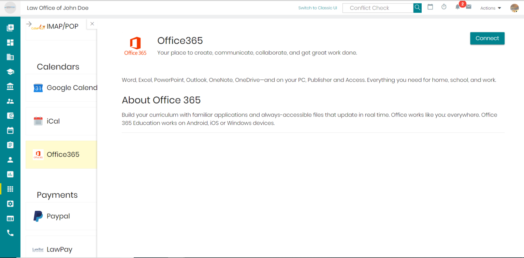Open notifications bell with red badge
This screenshot has height=258, width=524.
tap(458, 6)
